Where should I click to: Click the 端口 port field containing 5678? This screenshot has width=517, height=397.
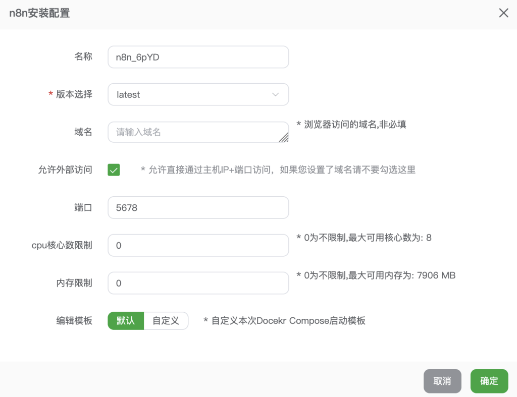pos(198,207)
